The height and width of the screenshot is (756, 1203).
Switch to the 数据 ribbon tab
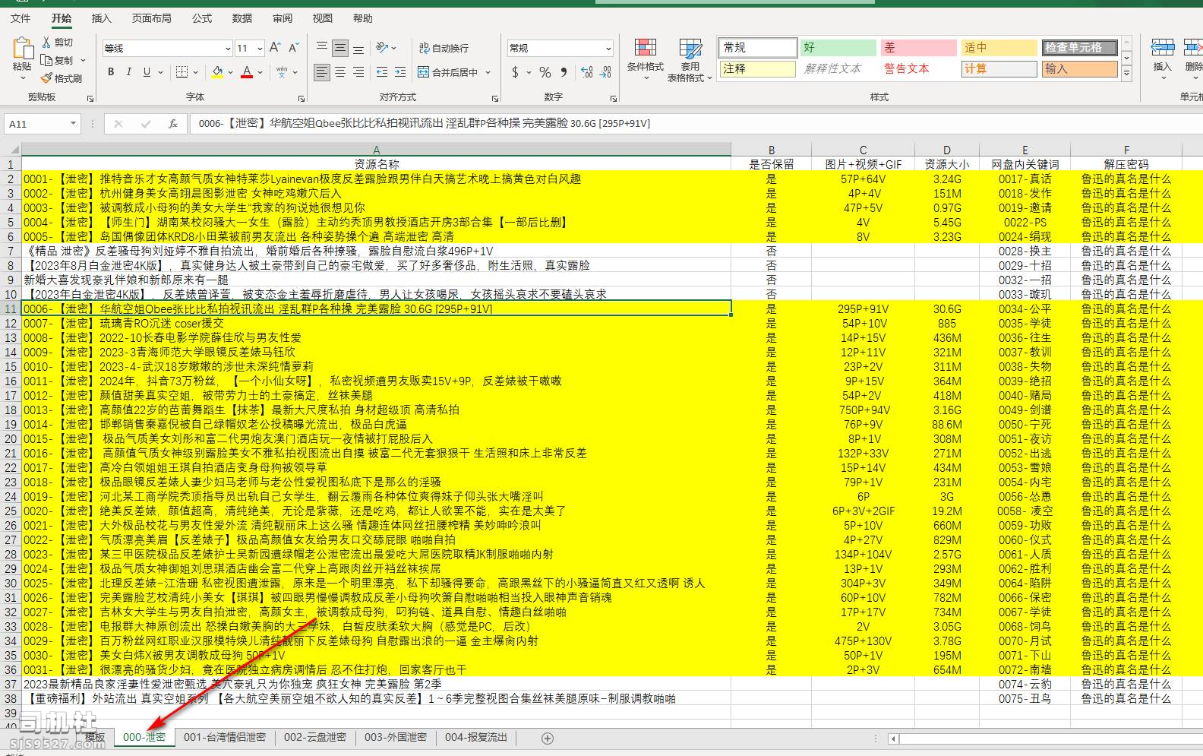click(242, 18)
